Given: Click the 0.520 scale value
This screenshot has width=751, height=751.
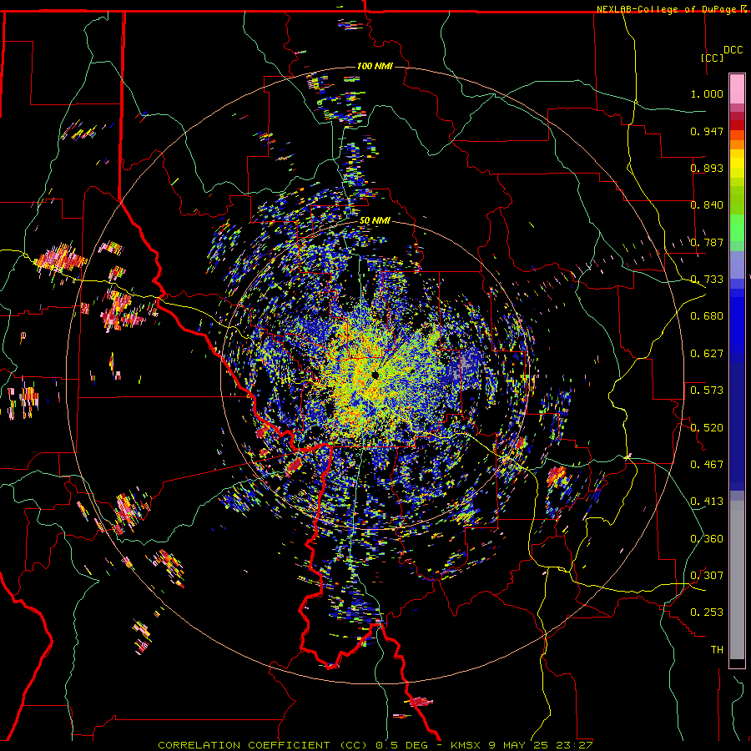Looking at the screenshot, I should [x=707, y=428].
